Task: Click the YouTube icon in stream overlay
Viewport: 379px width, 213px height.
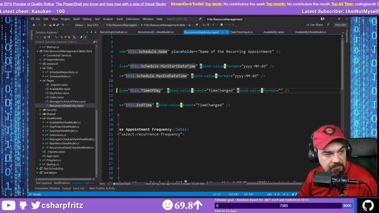Action: coord(8,205)
